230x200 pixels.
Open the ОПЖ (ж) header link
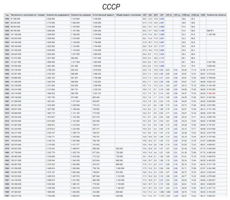[x=195, y=15]
